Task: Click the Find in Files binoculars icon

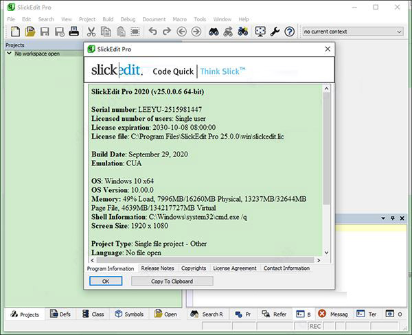Action: click(243, 32)
